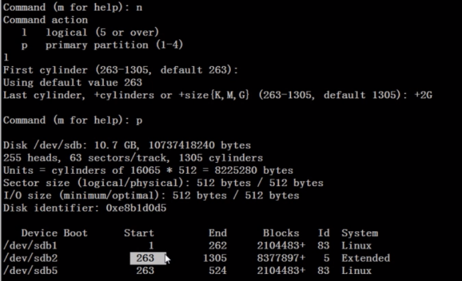Viewport: 462px width, 281px height.
Task: Click the Linux label in the sdb1 row
Action: point(357,246)
